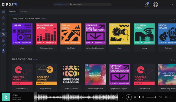Click the "Melodic Deep House 3" caption text
Viewport: 176px width, 102px height.
coord(95,88)
